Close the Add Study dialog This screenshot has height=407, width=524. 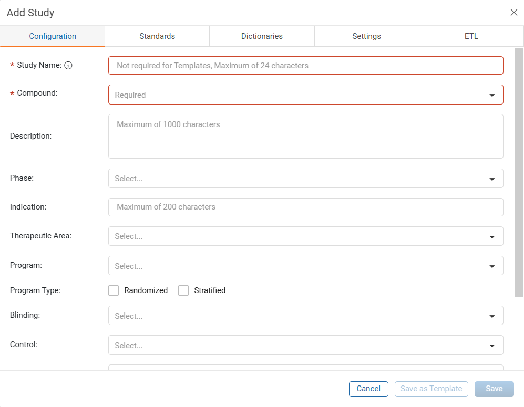coord(513,13)
